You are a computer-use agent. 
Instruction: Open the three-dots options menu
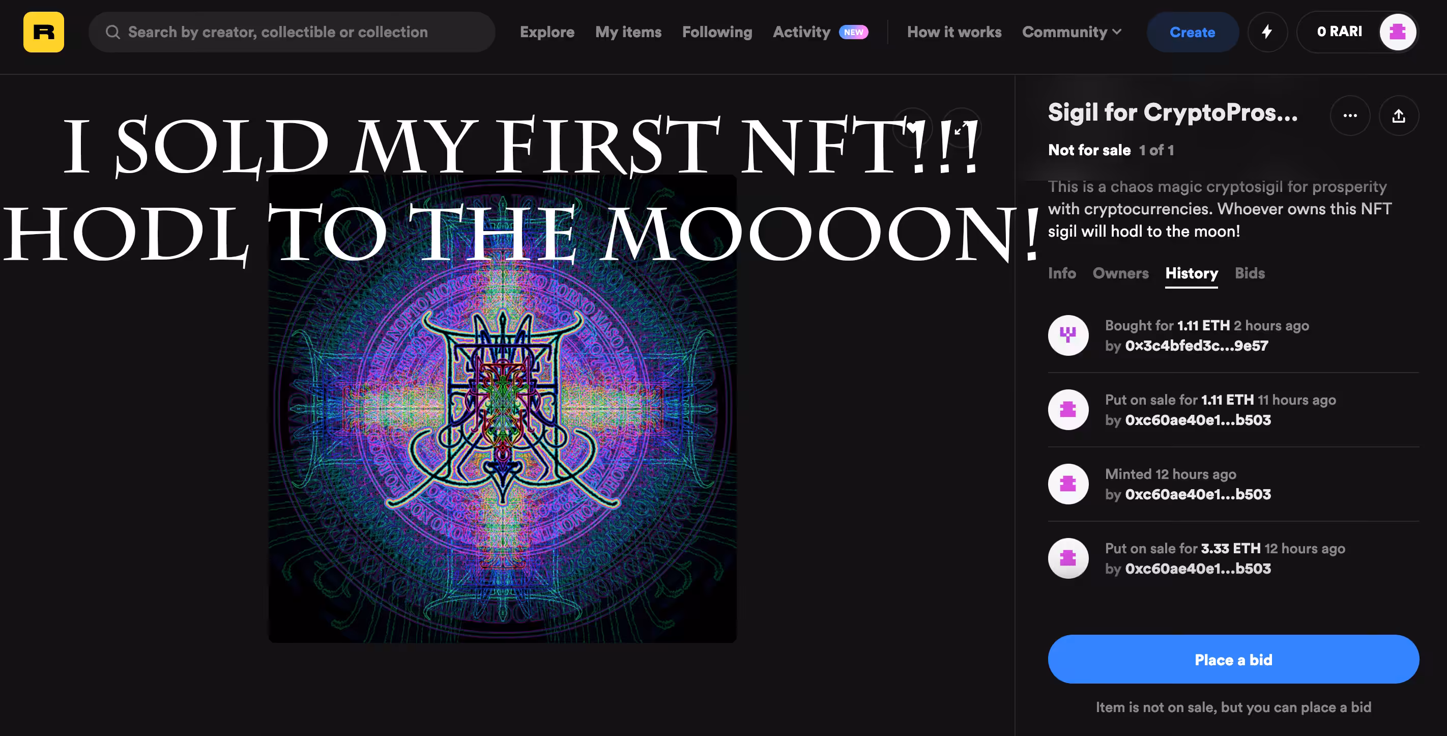click(x=1350, y=116)
